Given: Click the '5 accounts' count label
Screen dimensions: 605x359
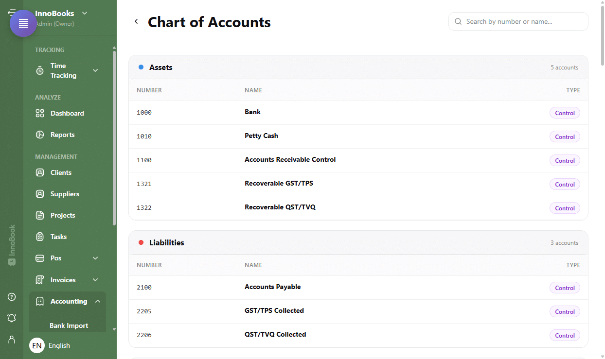Looking at the screenshot, I should (564, 68).
